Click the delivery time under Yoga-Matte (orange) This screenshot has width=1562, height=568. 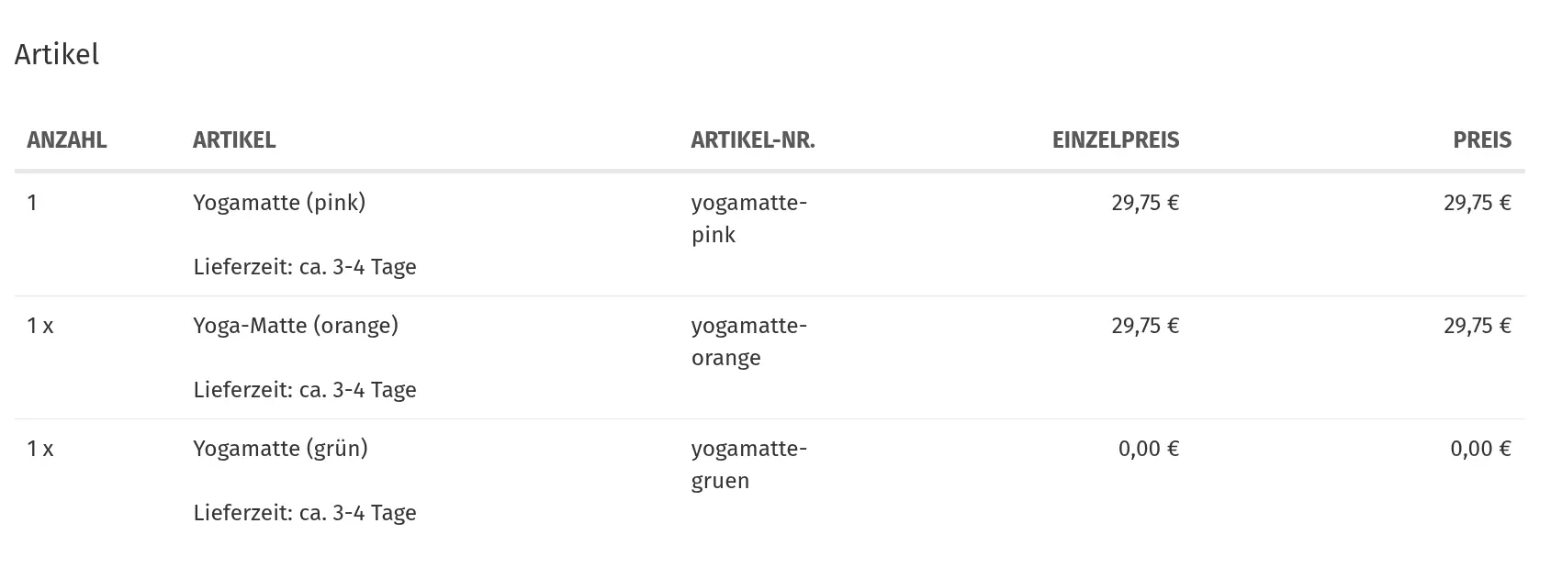coord(305,390)
